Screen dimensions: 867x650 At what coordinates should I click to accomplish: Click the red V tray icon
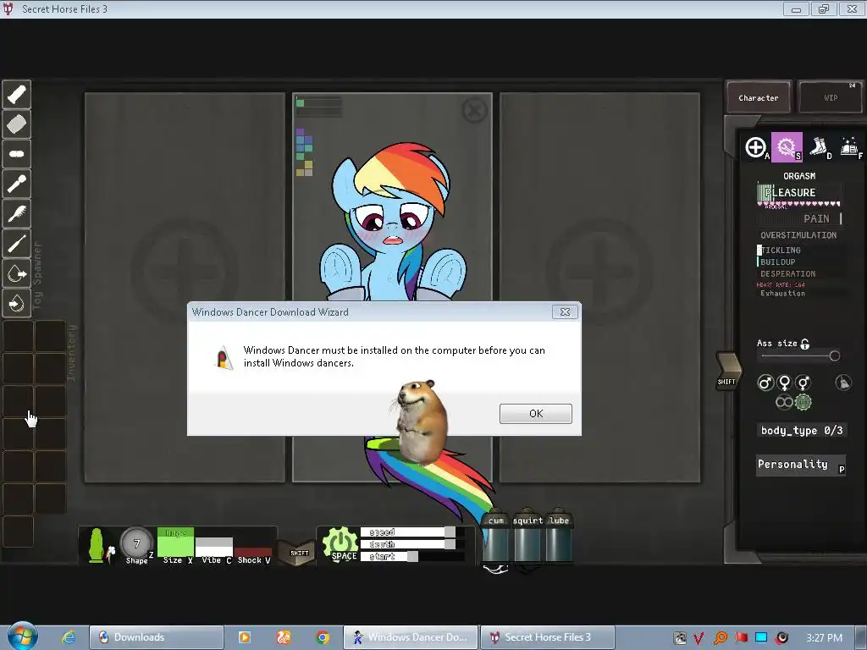699,638
